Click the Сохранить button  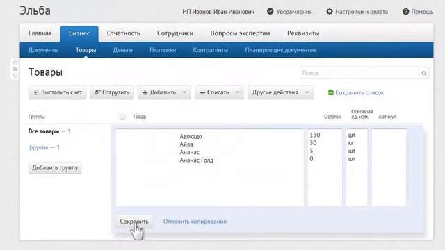point(134,222)
